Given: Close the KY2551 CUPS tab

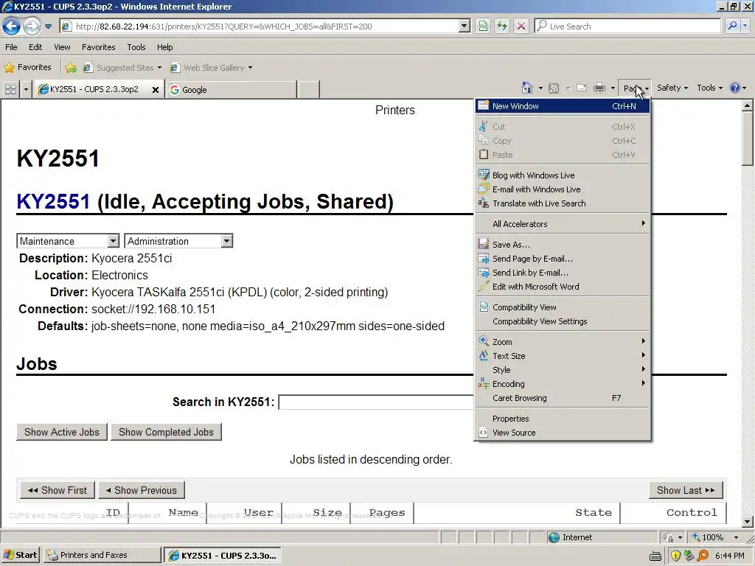Looking at the screenshot, I should [156, 89].
